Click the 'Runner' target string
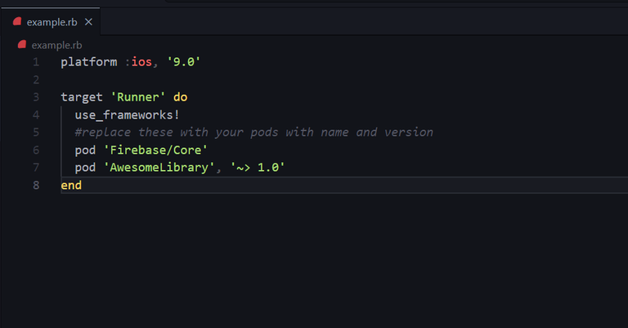 pyautogui.click(x=138, y=97)
